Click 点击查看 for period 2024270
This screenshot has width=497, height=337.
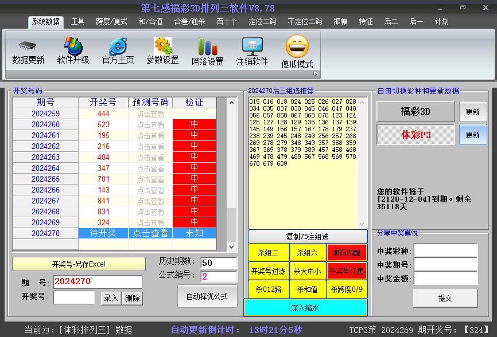150,233
